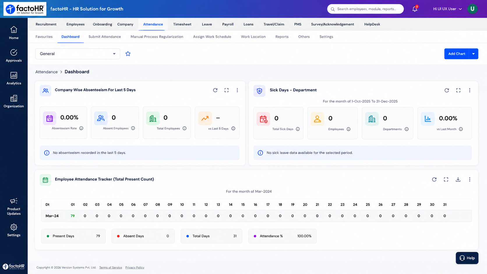Expand the Hi UI UX User menu
The height and width of the screenshot is (274, 487).
(x=447, y=9)
